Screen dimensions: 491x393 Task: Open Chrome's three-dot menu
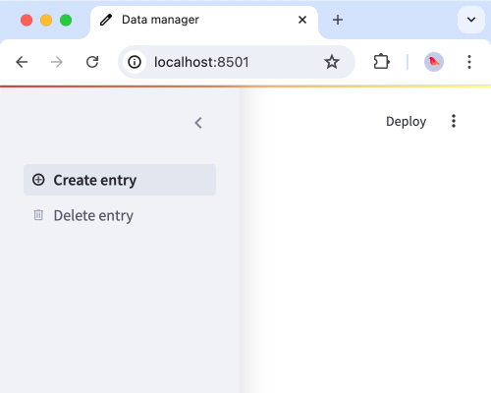469,62
